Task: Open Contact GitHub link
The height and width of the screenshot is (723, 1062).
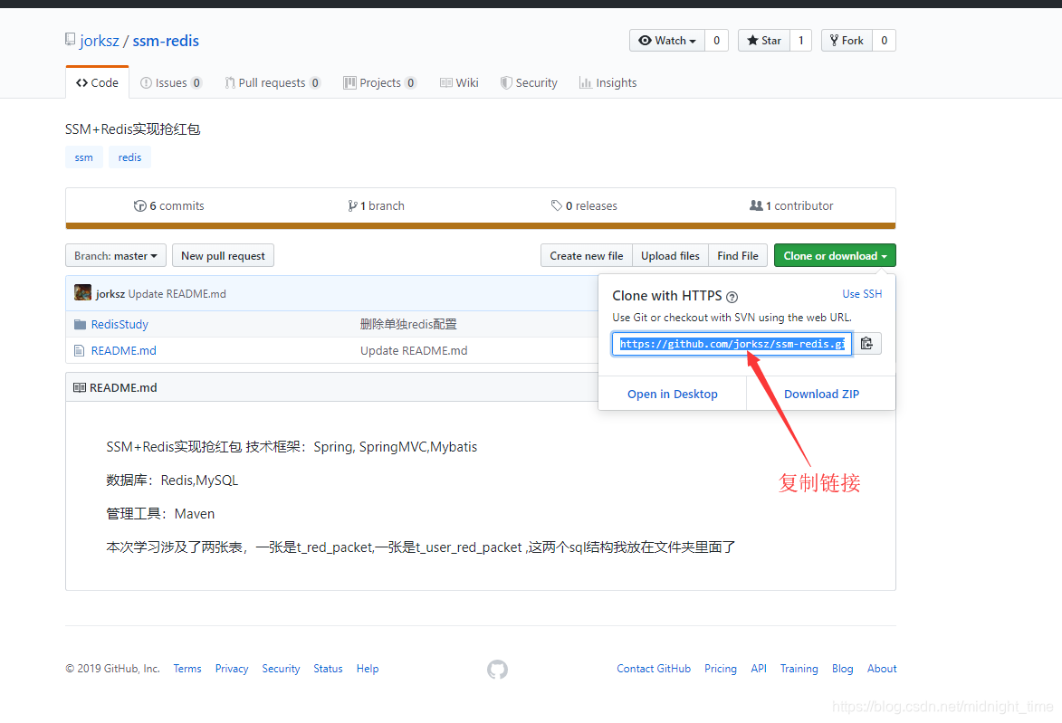Action: pos(654,669)
